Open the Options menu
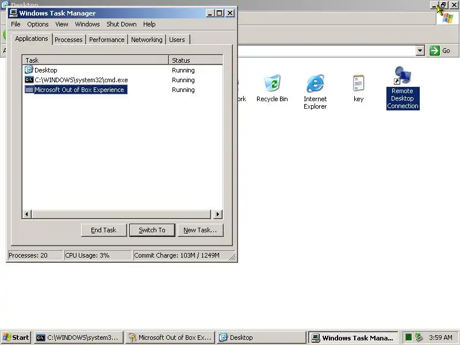 38,24
